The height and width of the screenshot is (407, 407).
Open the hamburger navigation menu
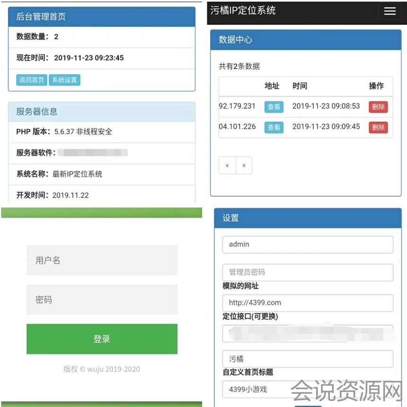pos(389,11)
